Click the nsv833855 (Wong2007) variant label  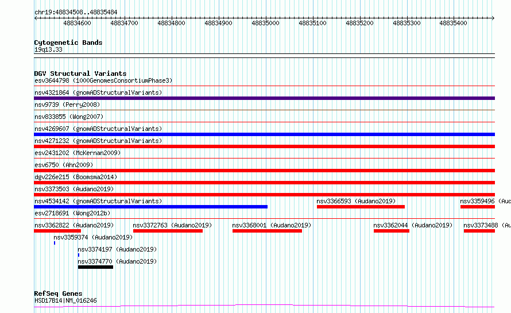69,117
